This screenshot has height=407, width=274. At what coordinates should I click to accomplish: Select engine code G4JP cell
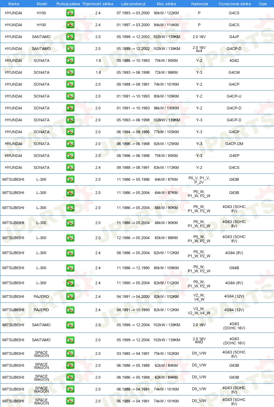234,37
